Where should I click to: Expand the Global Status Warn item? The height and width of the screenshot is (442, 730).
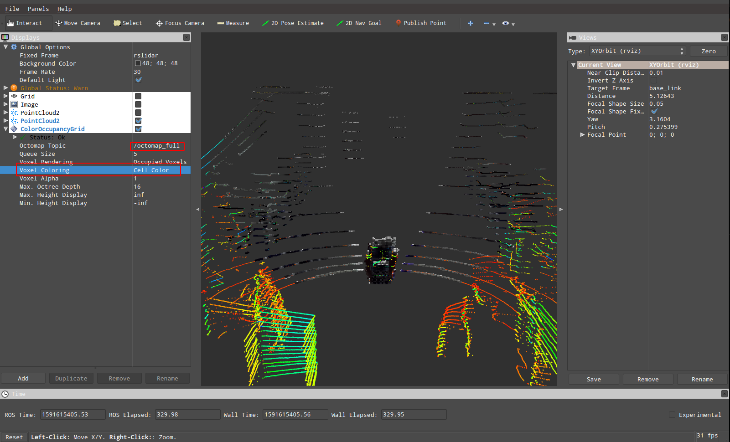coord(5,88)
